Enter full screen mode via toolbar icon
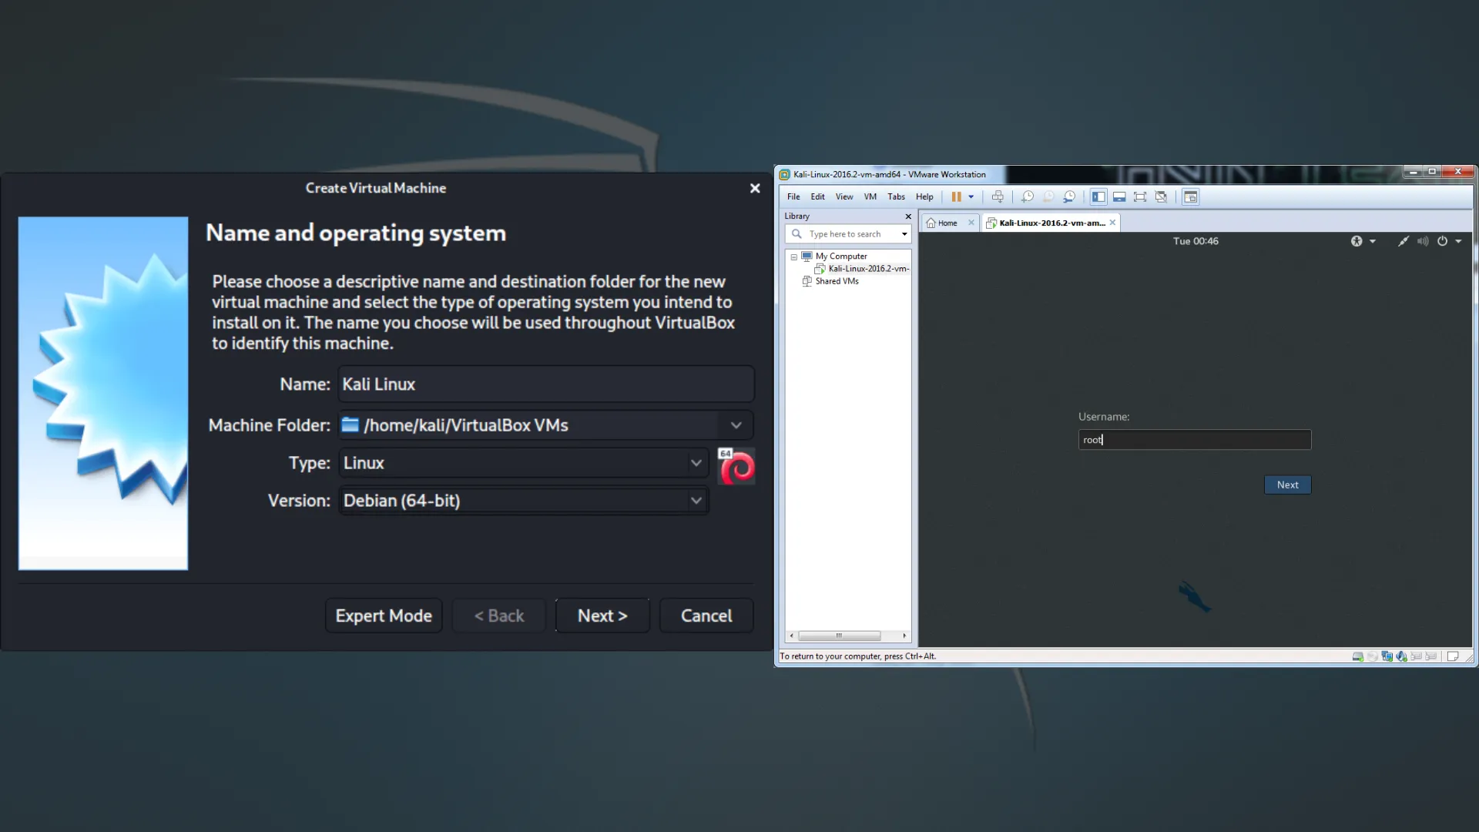 coord(1140,196)
